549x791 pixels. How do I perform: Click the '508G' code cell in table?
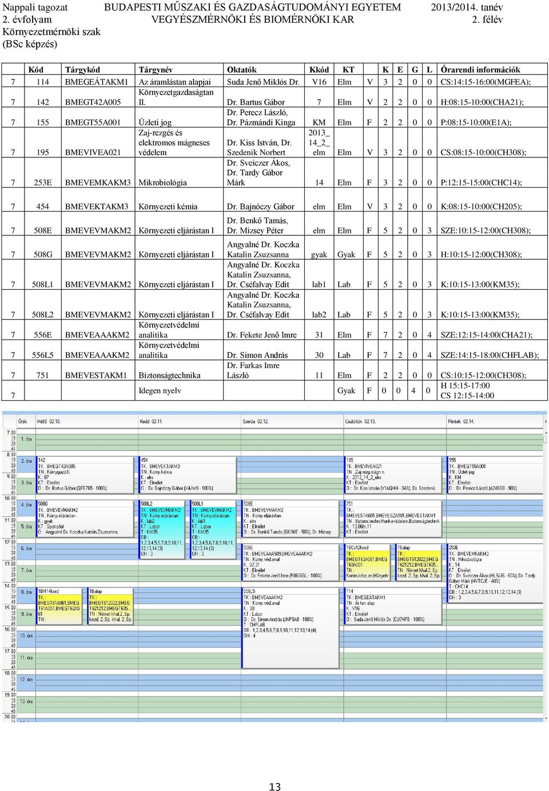point(42,255)
